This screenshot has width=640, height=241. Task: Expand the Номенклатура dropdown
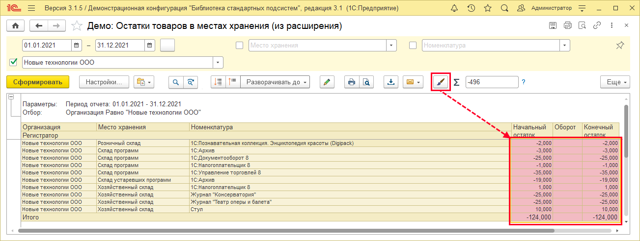pos(565,45)
